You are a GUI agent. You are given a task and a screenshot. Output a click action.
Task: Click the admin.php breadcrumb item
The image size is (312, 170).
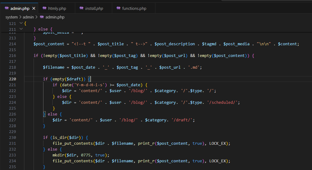tap(55, 17)
